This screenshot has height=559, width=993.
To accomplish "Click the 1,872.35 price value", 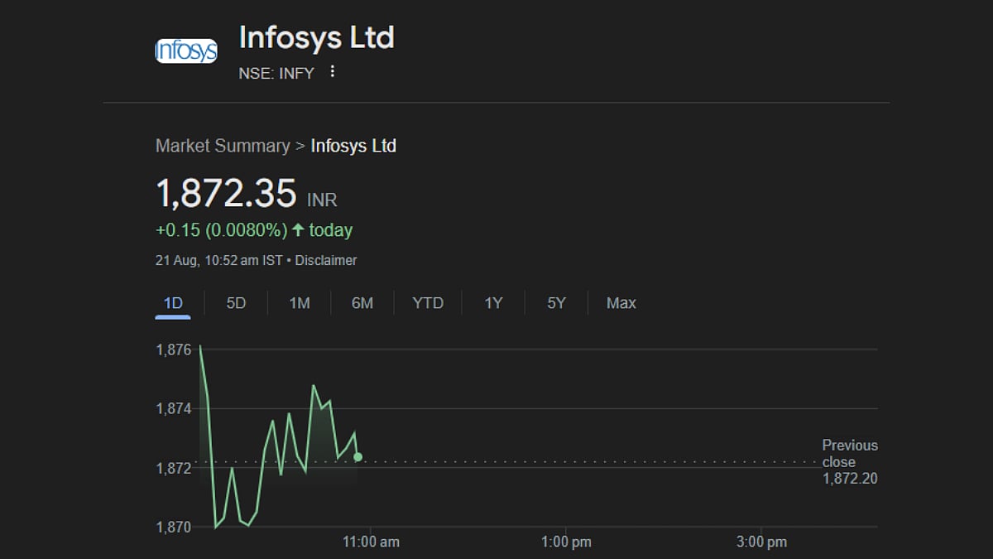I will pyautogui.click(x=226, y=193).
